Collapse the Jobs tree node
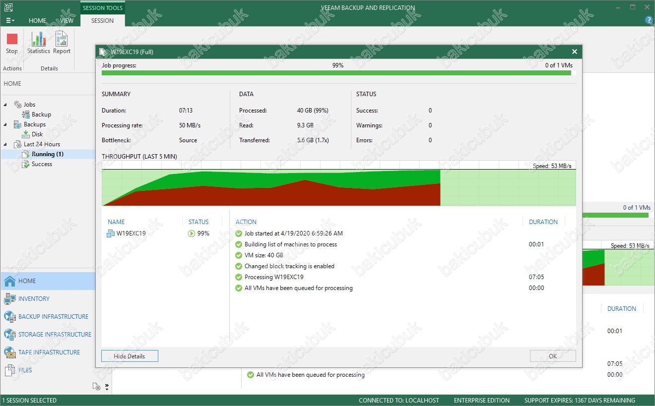The width and height of the screenshot is (655, 406). (x=6, y=105)
